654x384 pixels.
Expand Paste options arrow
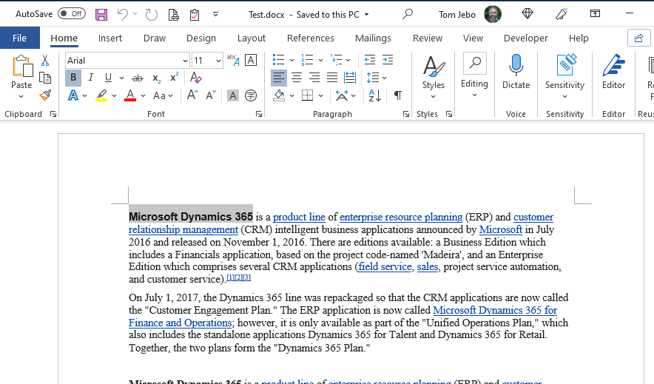pos(21,97)
